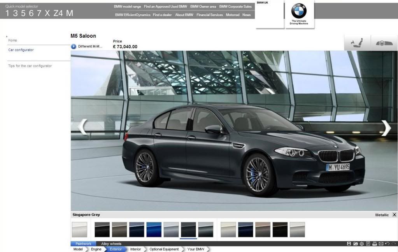Select the bright blue paint swatch

[154, 229]
